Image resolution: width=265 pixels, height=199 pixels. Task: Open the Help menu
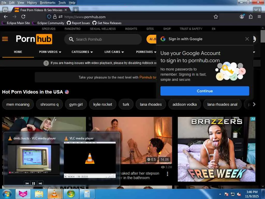[72, 3]
